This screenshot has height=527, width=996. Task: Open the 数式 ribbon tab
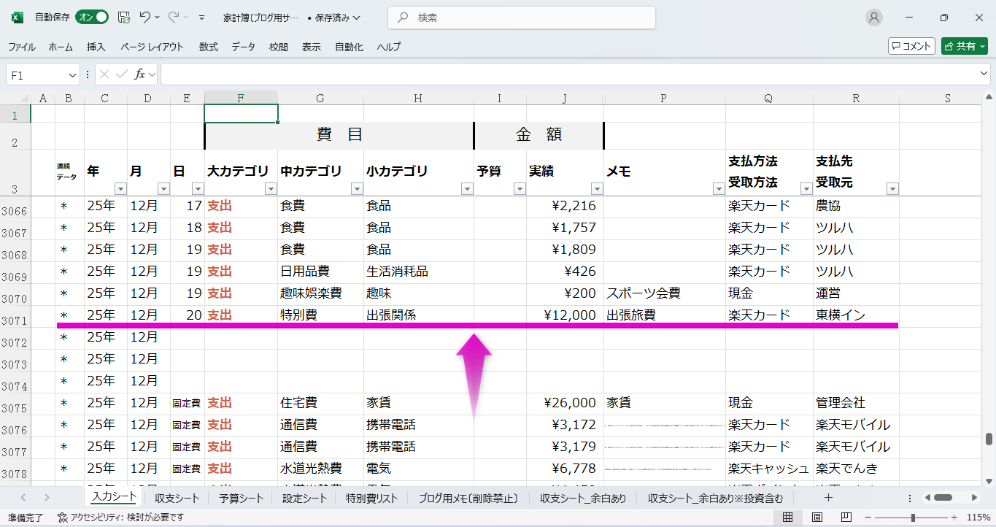(208, 47)
